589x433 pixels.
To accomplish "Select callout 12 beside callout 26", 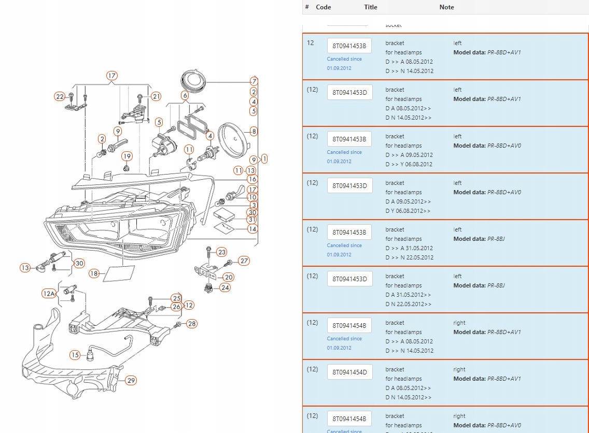I will click(189, 305).
